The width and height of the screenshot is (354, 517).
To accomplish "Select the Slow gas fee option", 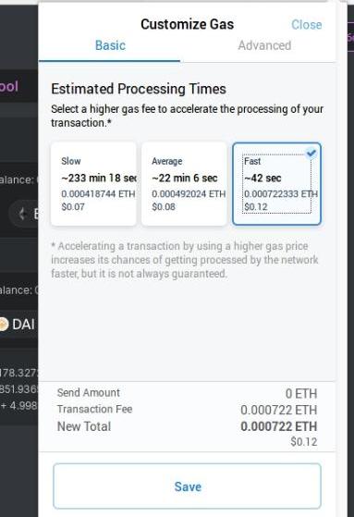I will [93, 184].
